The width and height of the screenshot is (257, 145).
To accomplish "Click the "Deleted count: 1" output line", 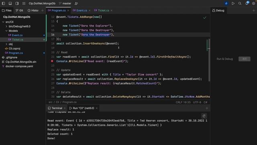I will [x=60, y=134].
